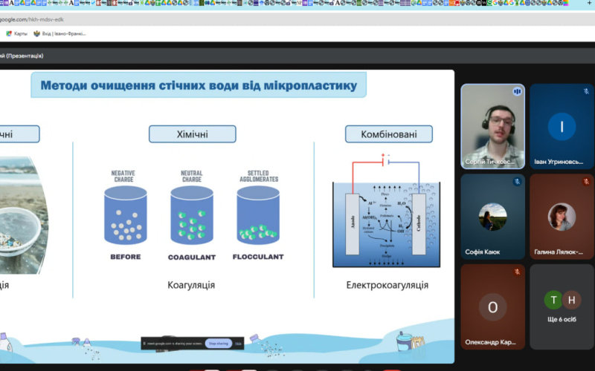Click muted mic icon on Галина Лялюк's tile
Screen dimensions: 595x371
pos(586,182)
